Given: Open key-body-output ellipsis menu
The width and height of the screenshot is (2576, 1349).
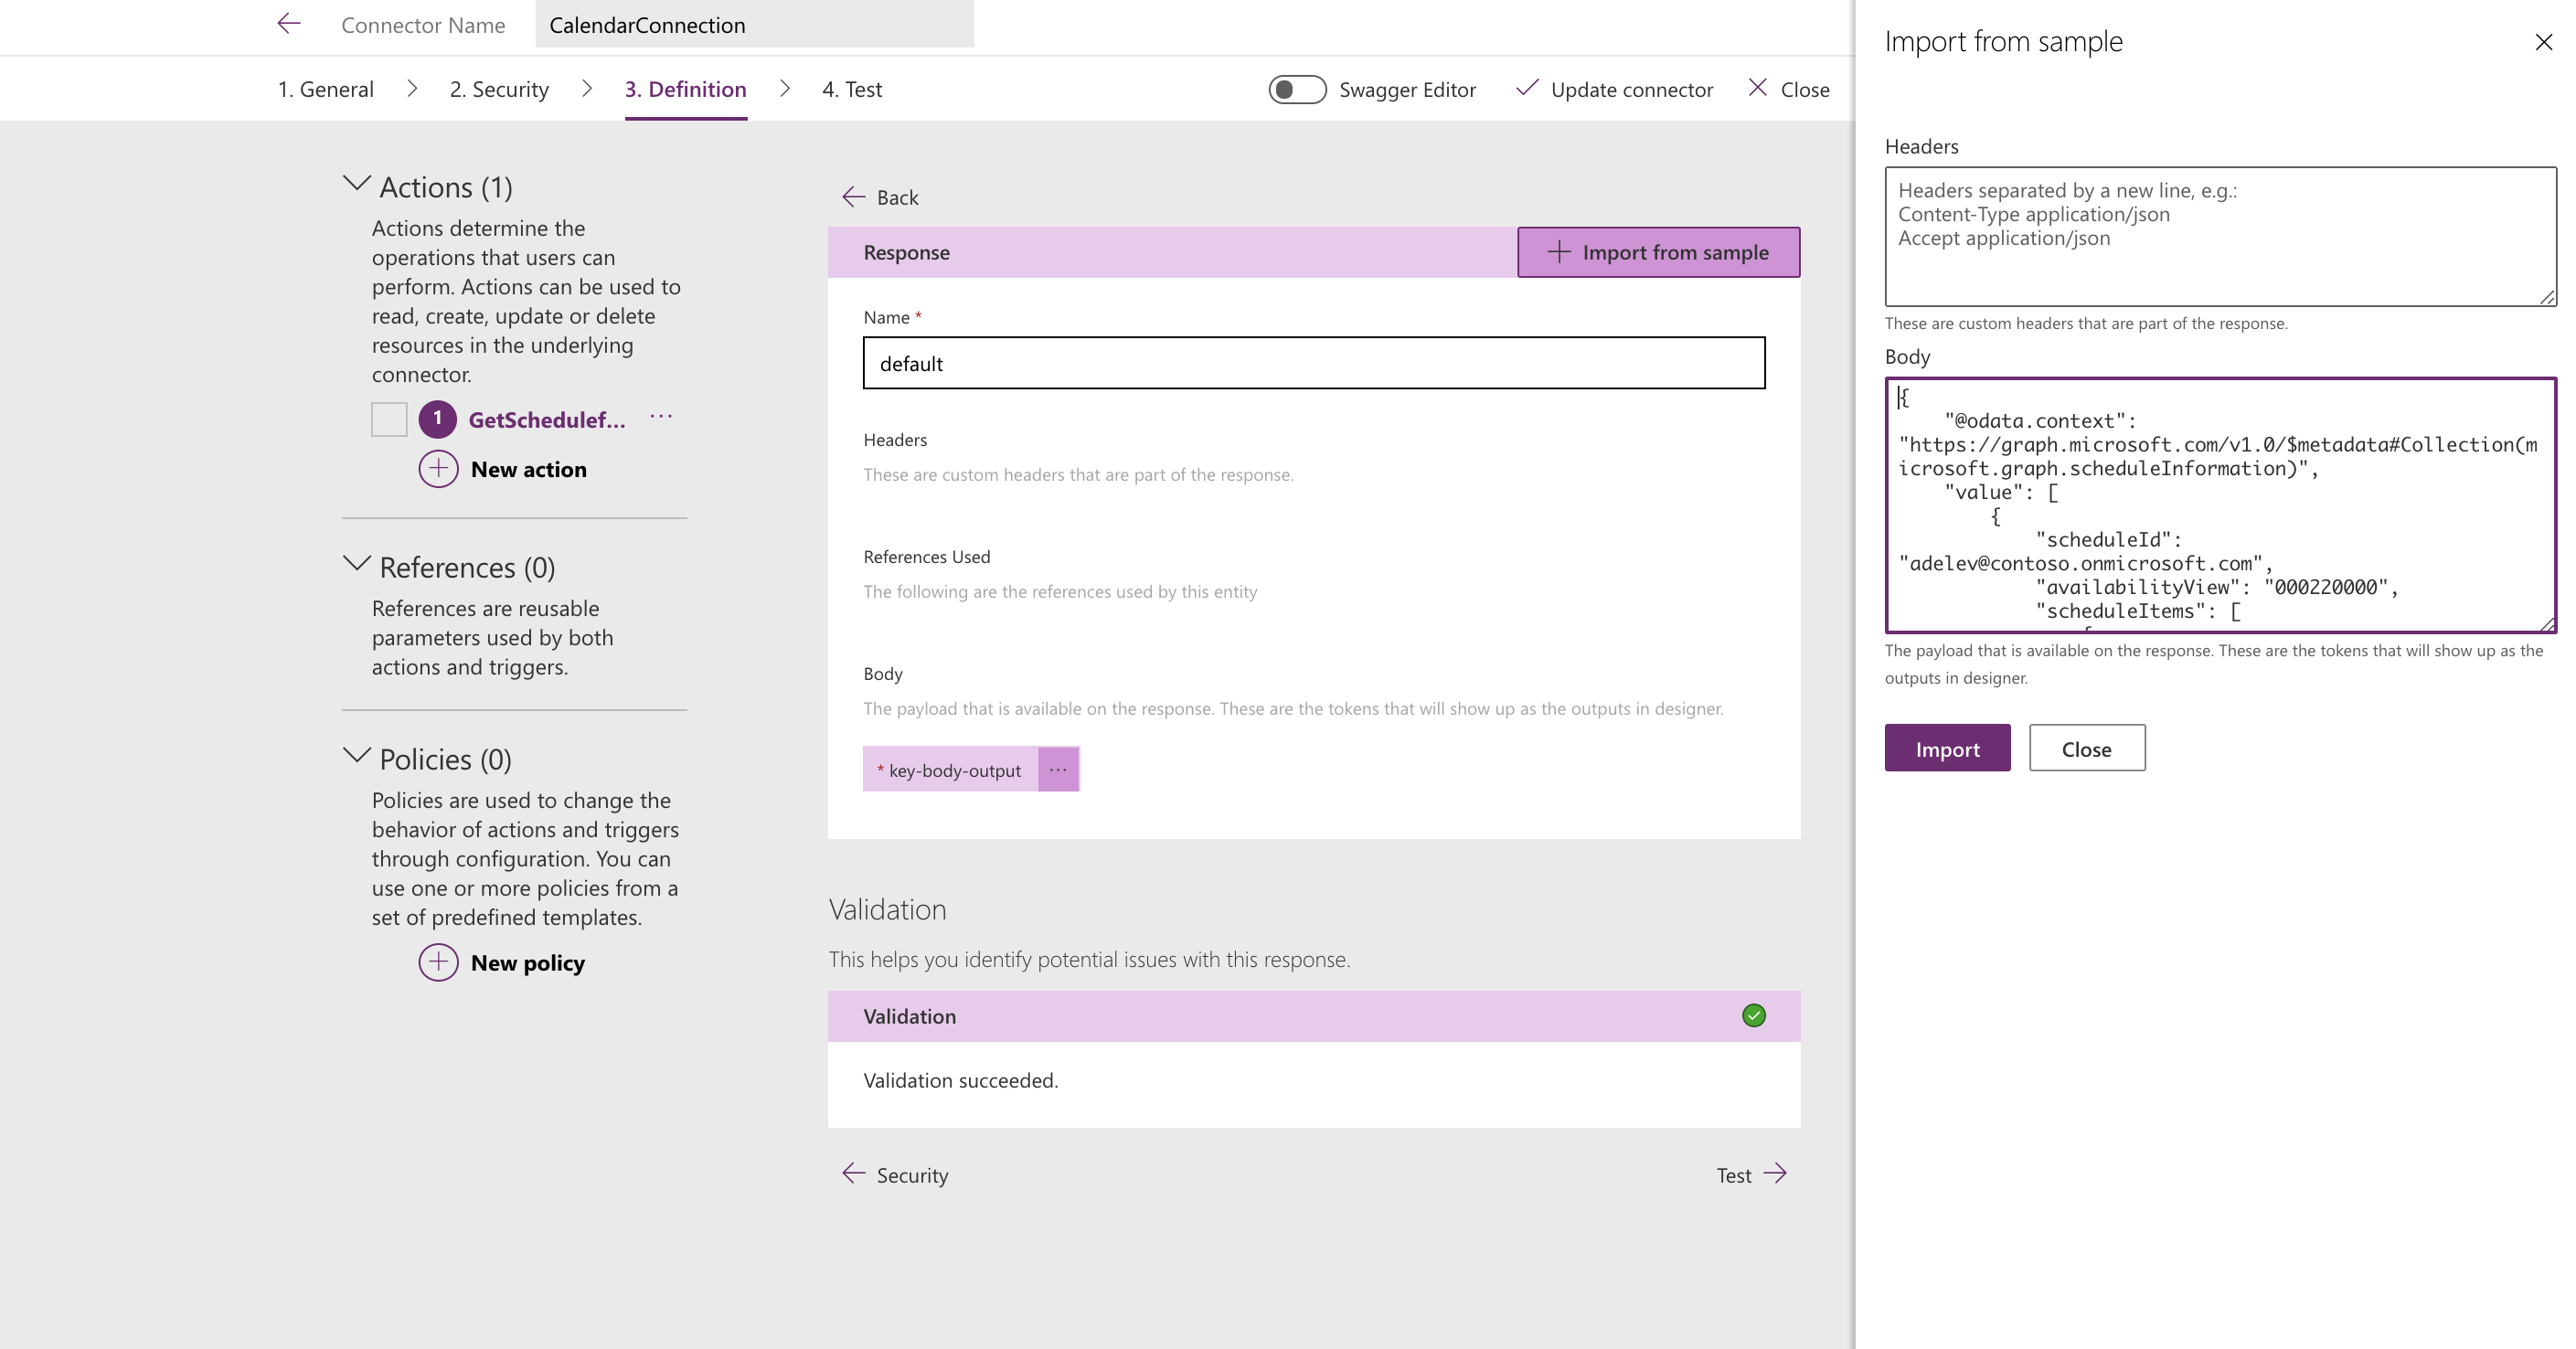Looking at the screenshot, I should click(x=1058, y=769).
